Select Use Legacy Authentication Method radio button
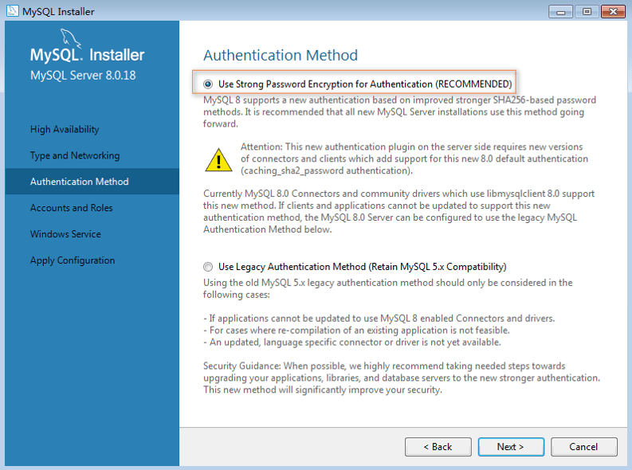 point(208,267)
